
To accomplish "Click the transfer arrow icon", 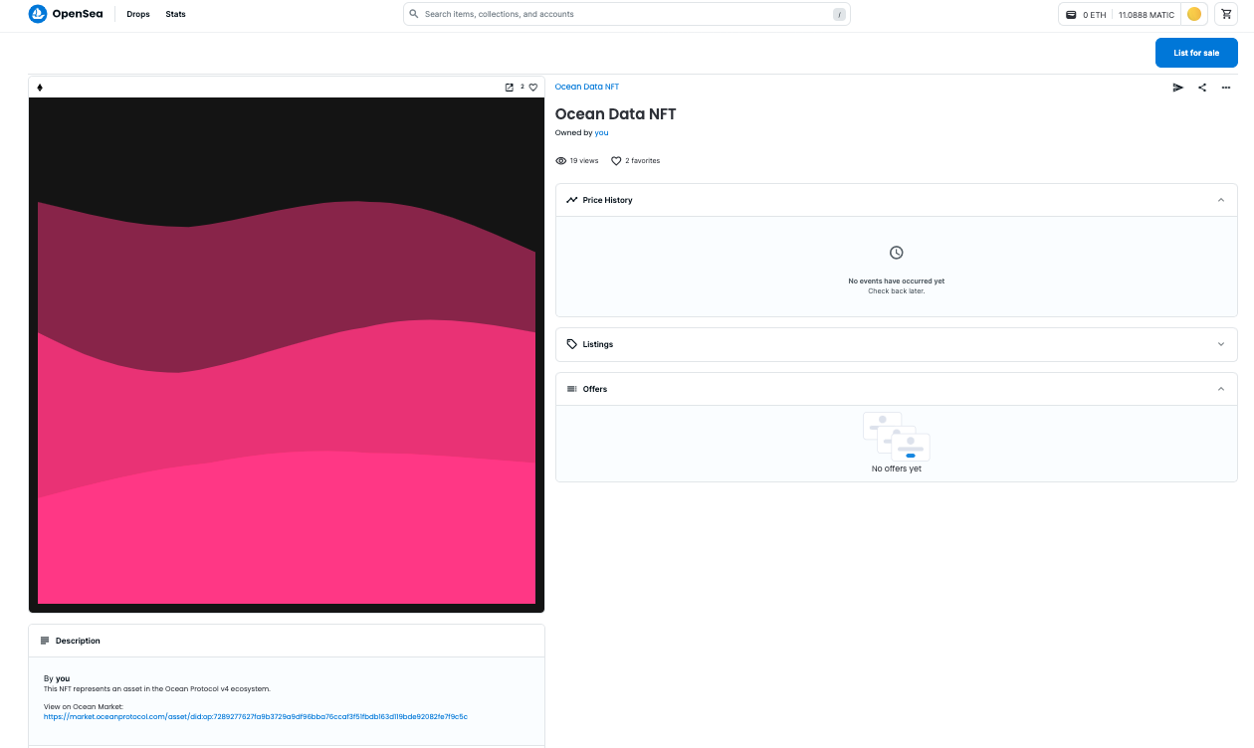I will [x=1178, y=88].
